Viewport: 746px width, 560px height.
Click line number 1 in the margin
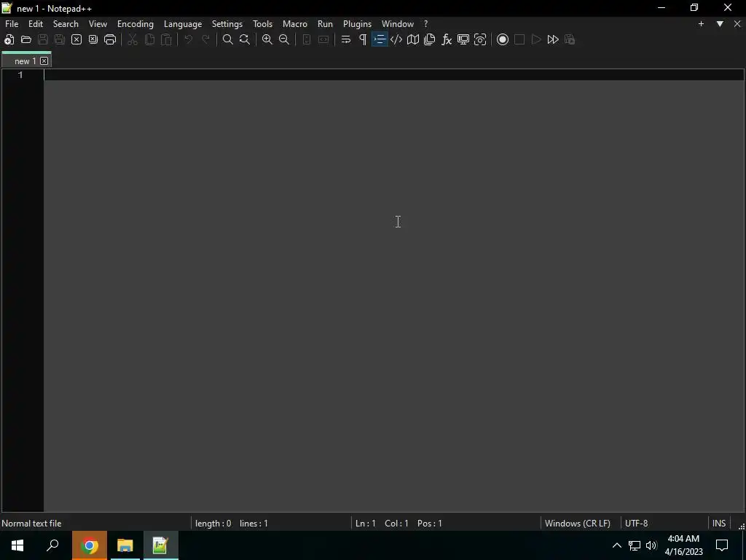point(20,75)
